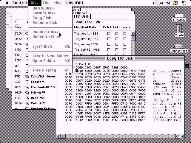This screenshot has width=191, height=143.
Task: Click the Prtct column header
Action: [x=107, y=27]
